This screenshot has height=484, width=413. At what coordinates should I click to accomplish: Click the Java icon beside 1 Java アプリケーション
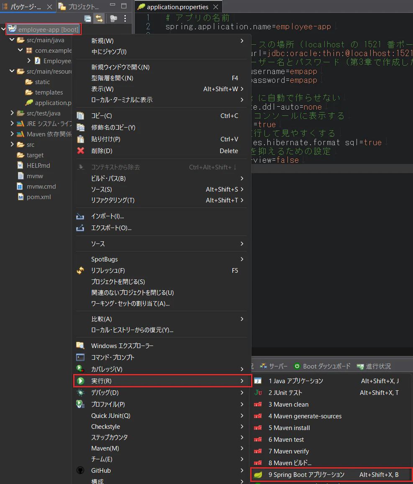tap(258, 381)
